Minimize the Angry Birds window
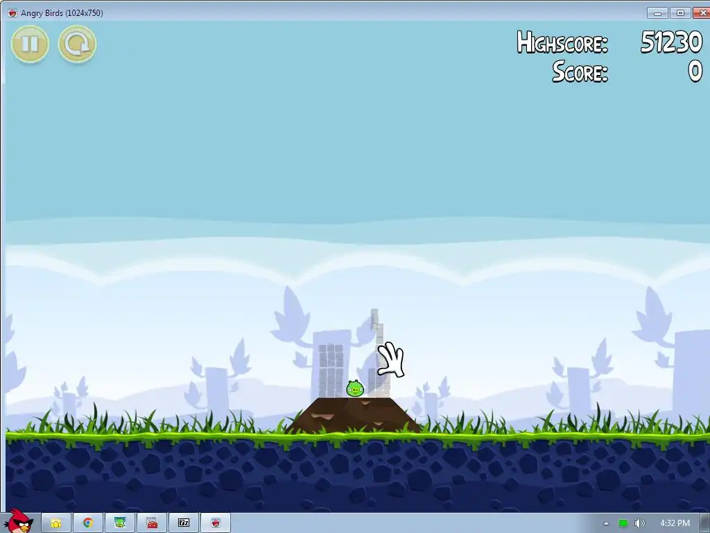 657,12
